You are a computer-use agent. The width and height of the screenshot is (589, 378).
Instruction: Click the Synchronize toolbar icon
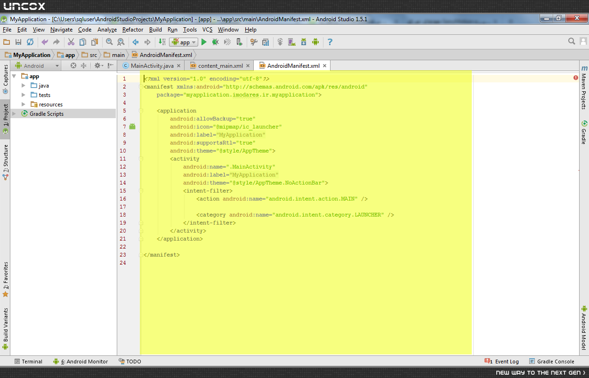point(30,42)
